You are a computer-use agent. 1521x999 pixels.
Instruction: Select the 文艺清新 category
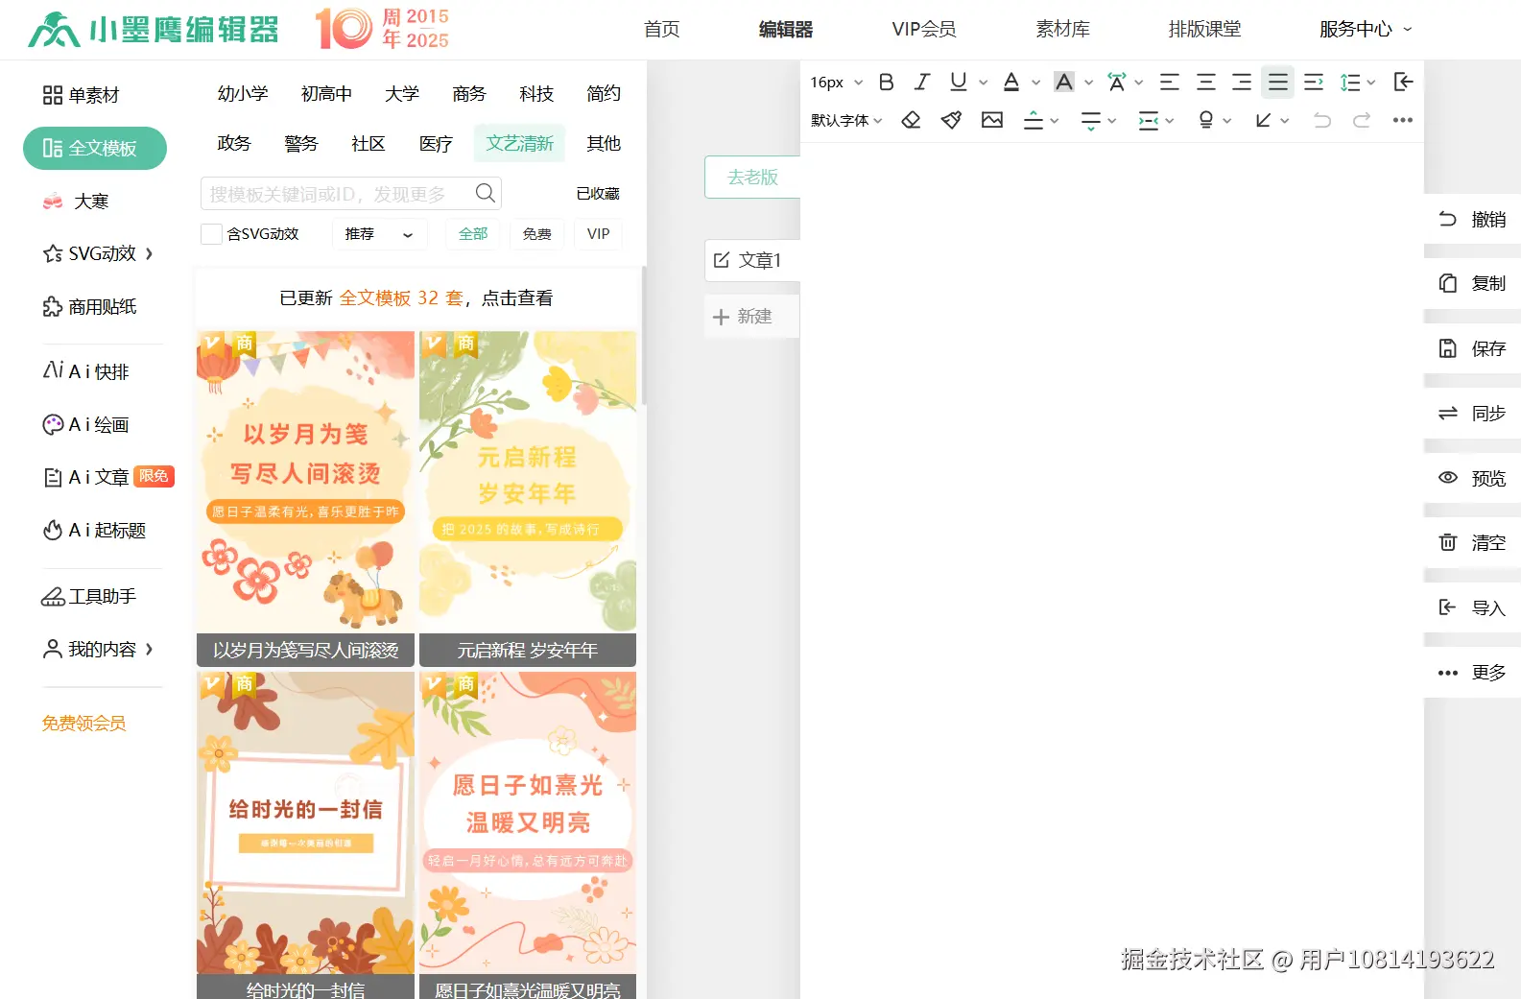tap(520, 144)
